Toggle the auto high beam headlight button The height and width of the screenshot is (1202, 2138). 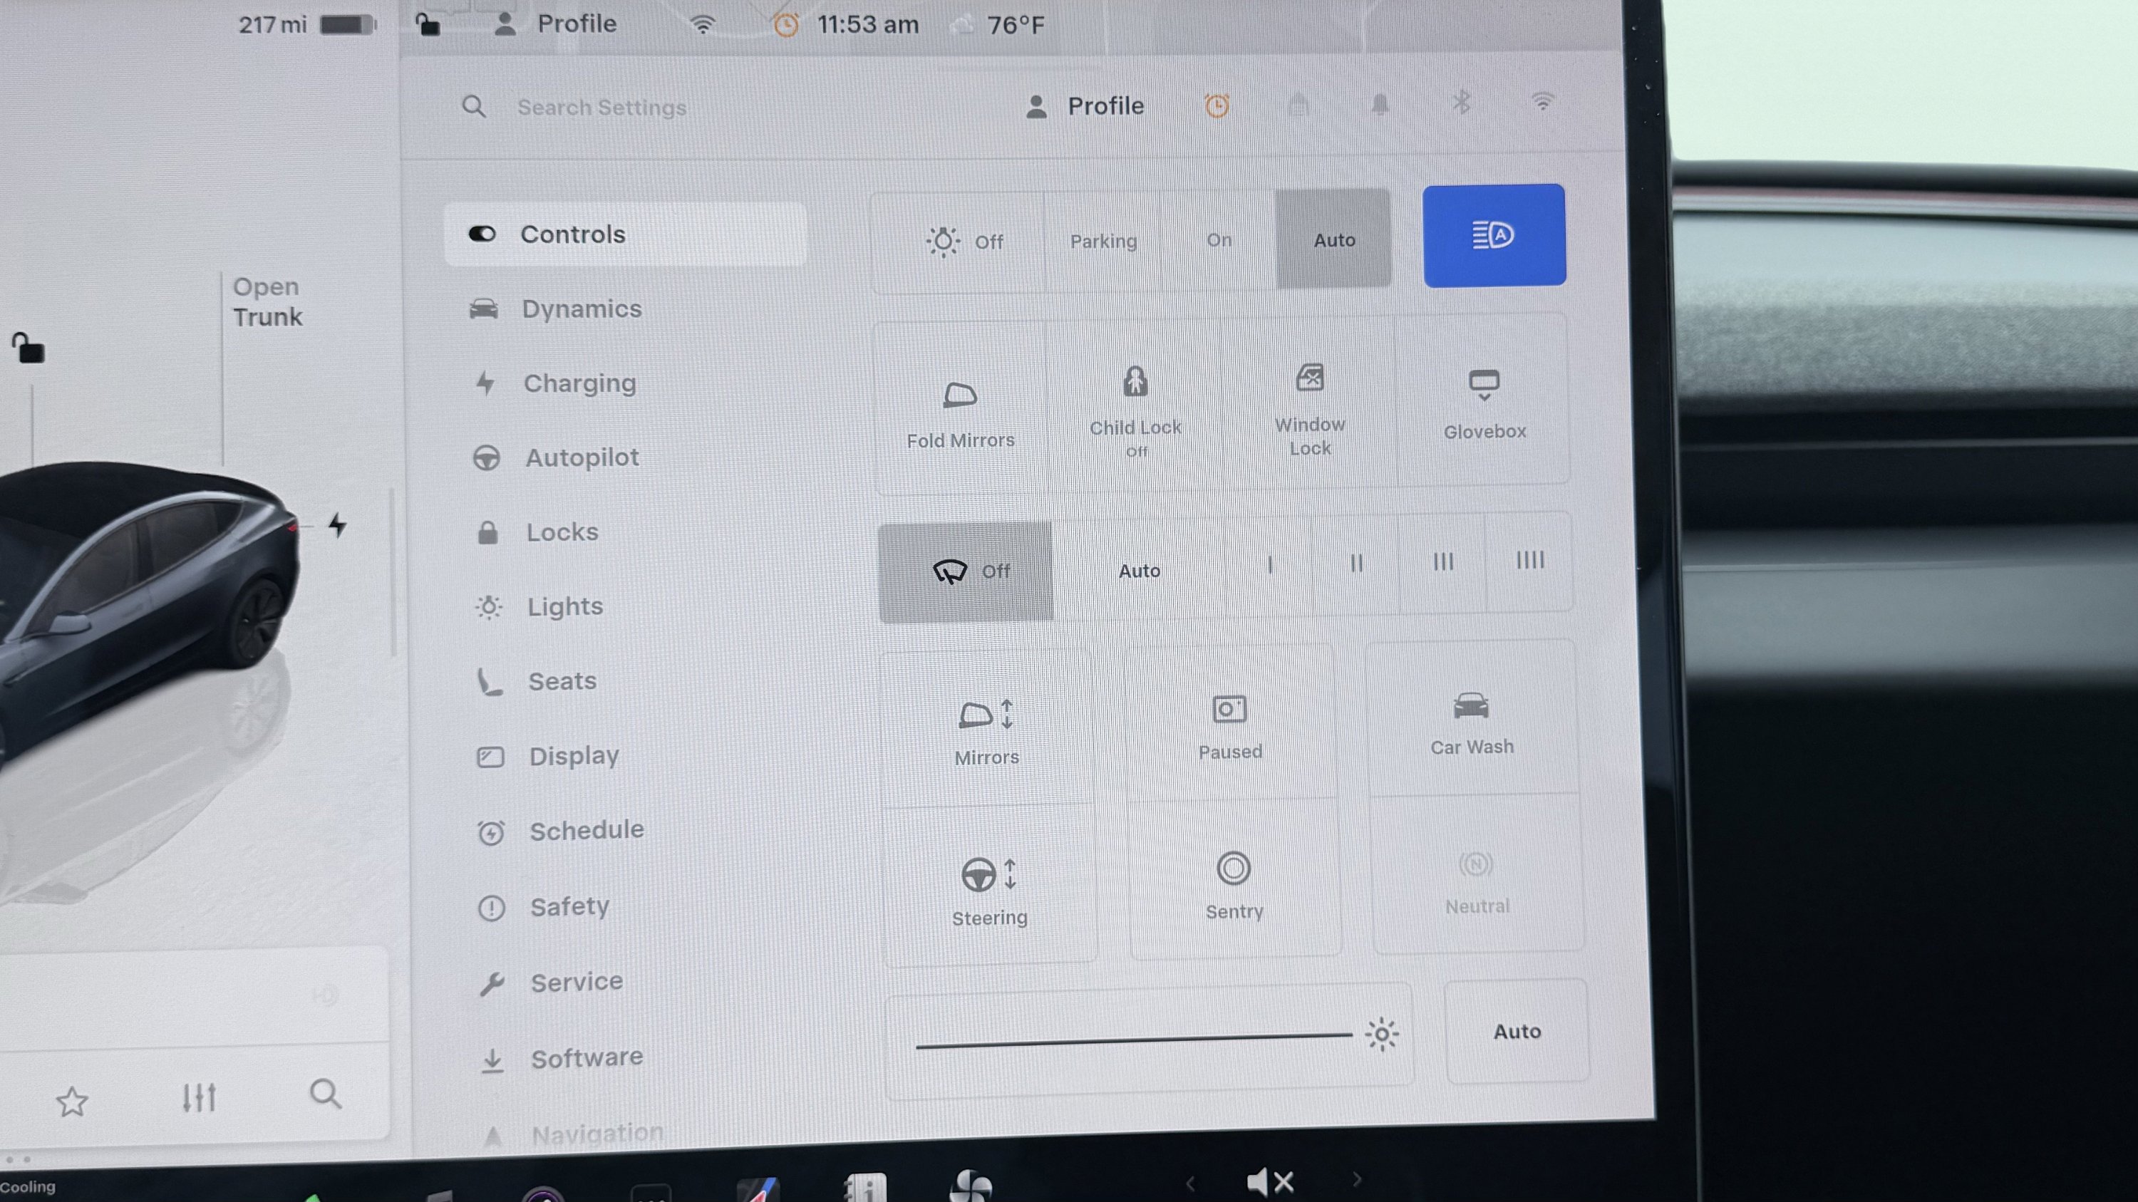coord(1493,236)
